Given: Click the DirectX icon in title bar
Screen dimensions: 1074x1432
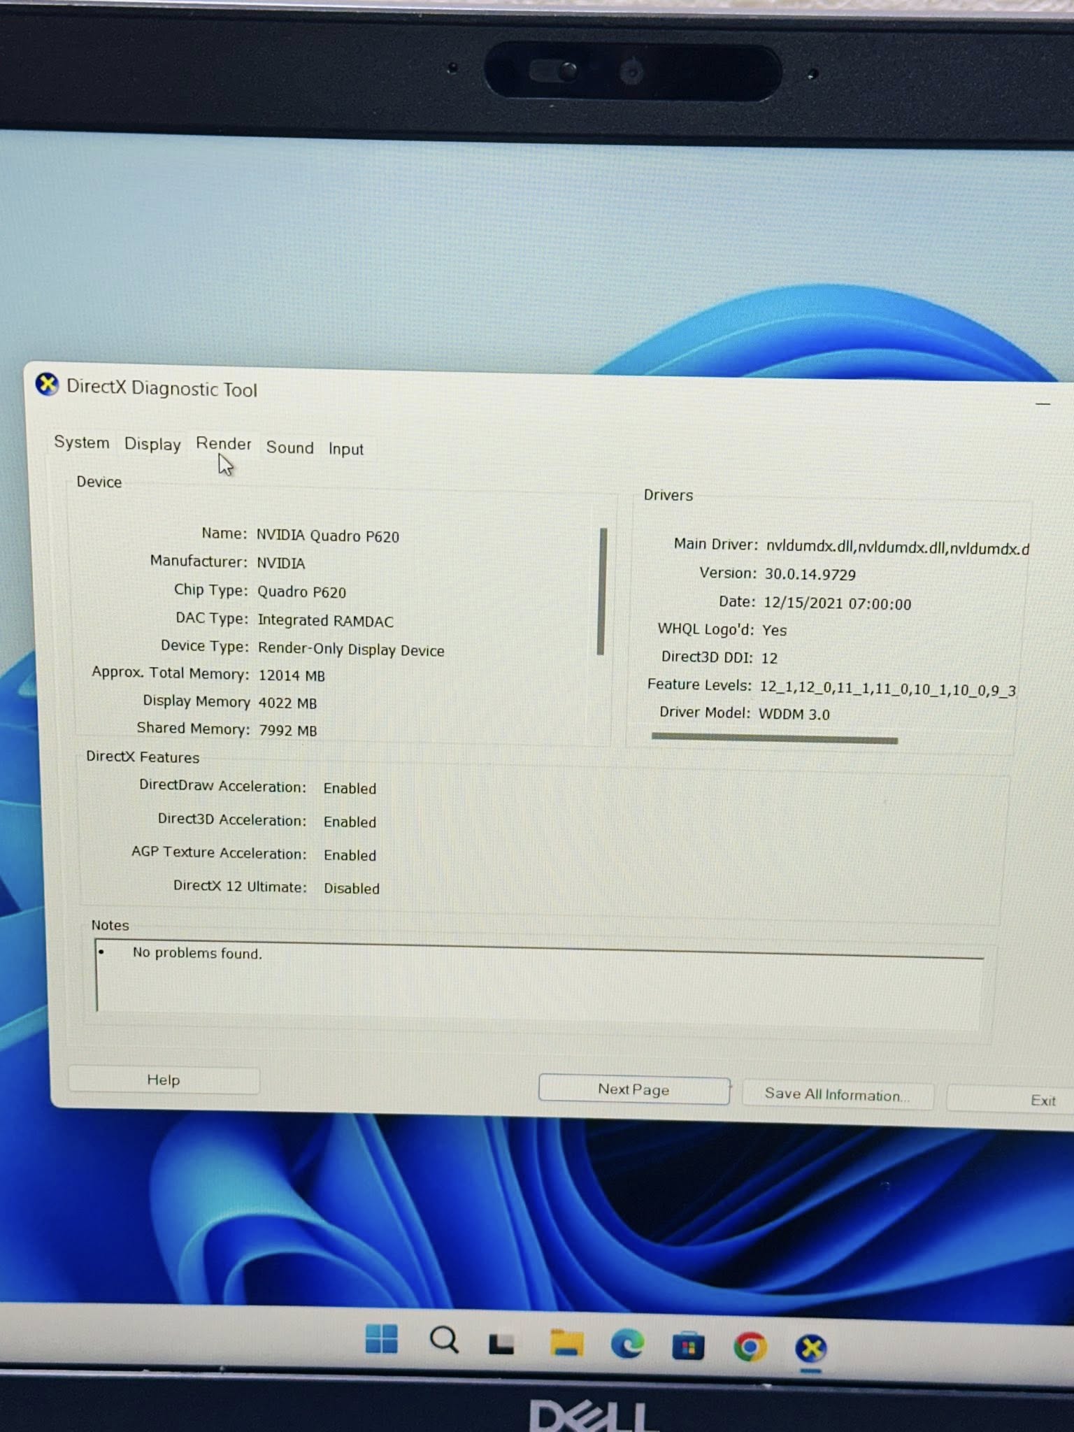Looking at the screenshot, I should pyautogui.click(x=47, y=385).
